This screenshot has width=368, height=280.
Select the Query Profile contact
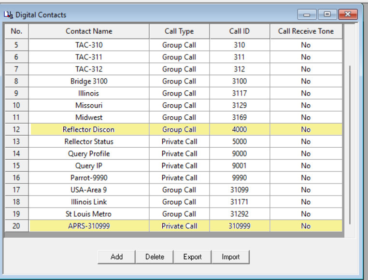tap(89, 154)
